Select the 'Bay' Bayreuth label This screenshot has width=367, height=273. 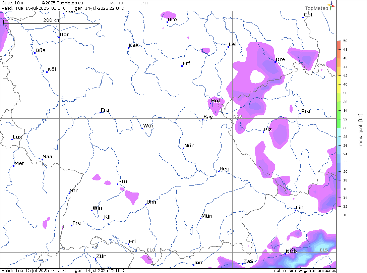click(208, 117)
